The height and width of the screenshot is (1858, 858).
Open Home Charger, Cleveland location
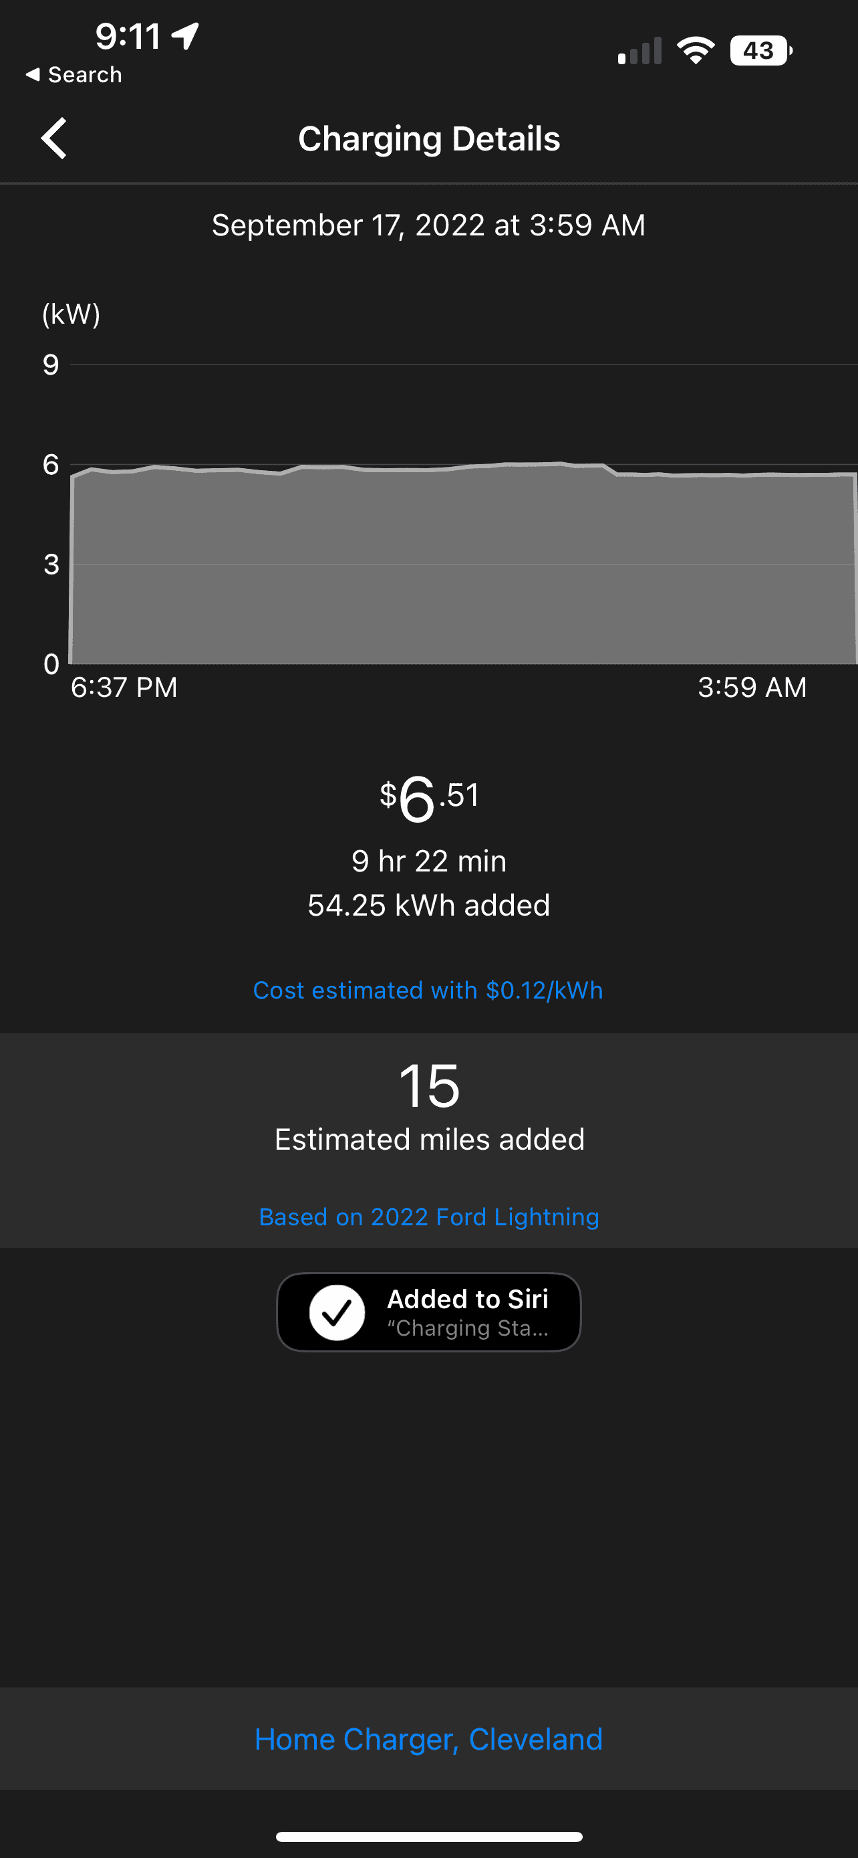(428, 1739)
